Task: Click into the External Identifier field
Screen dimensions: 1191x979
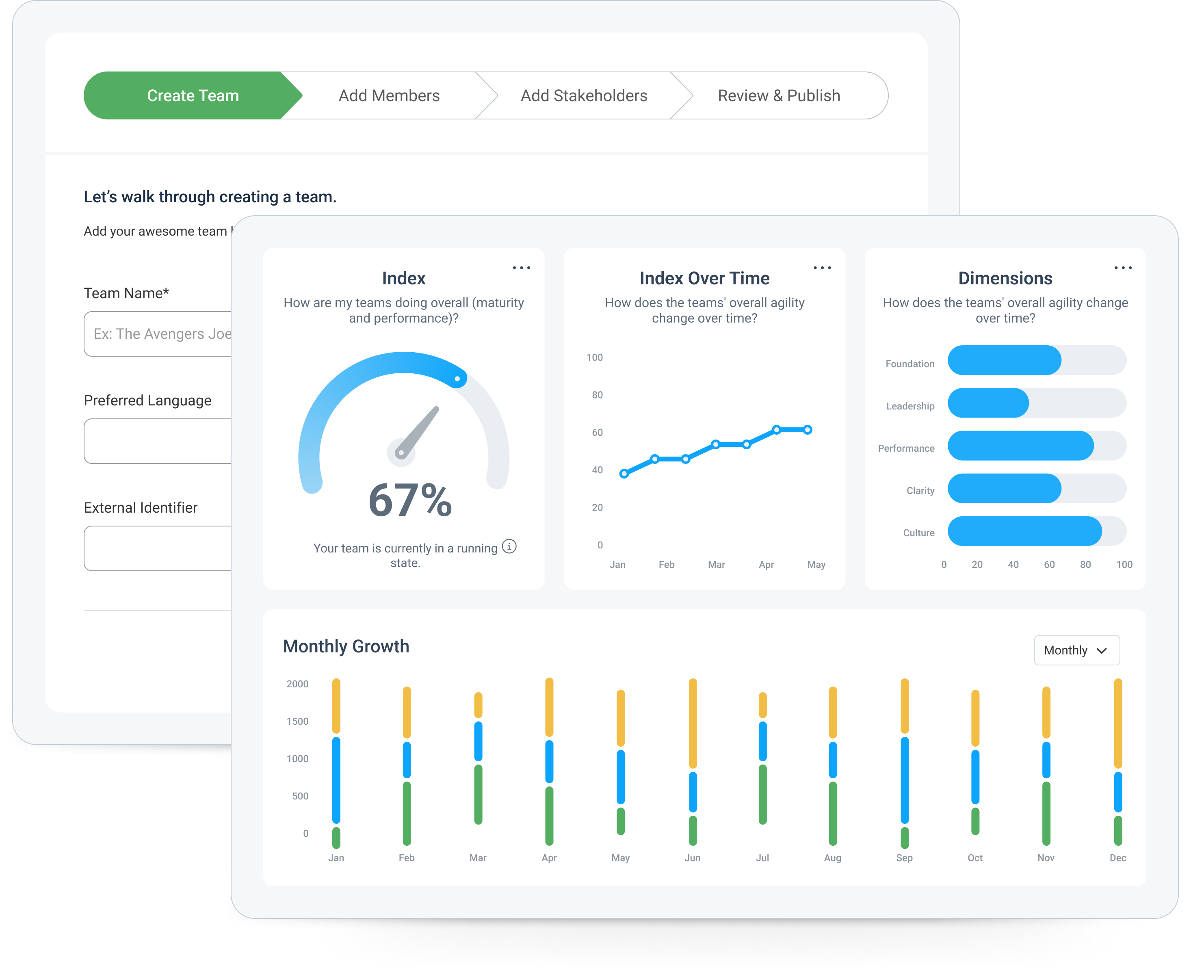Action: [158, 548]
